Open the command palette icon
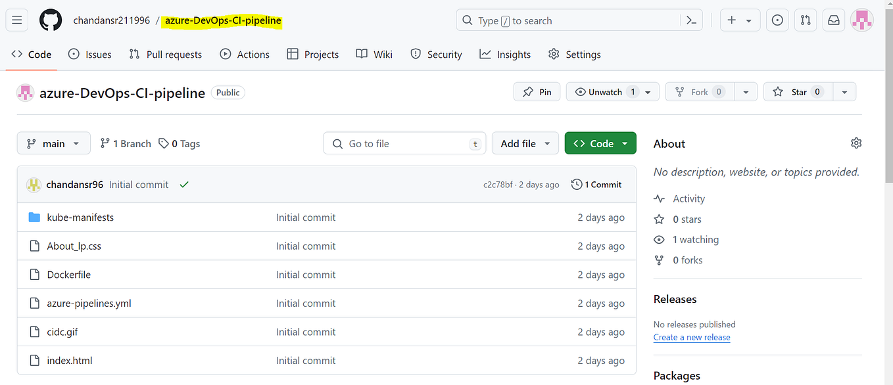This screenshot has height=385, width=893. [x=691, y=20]
